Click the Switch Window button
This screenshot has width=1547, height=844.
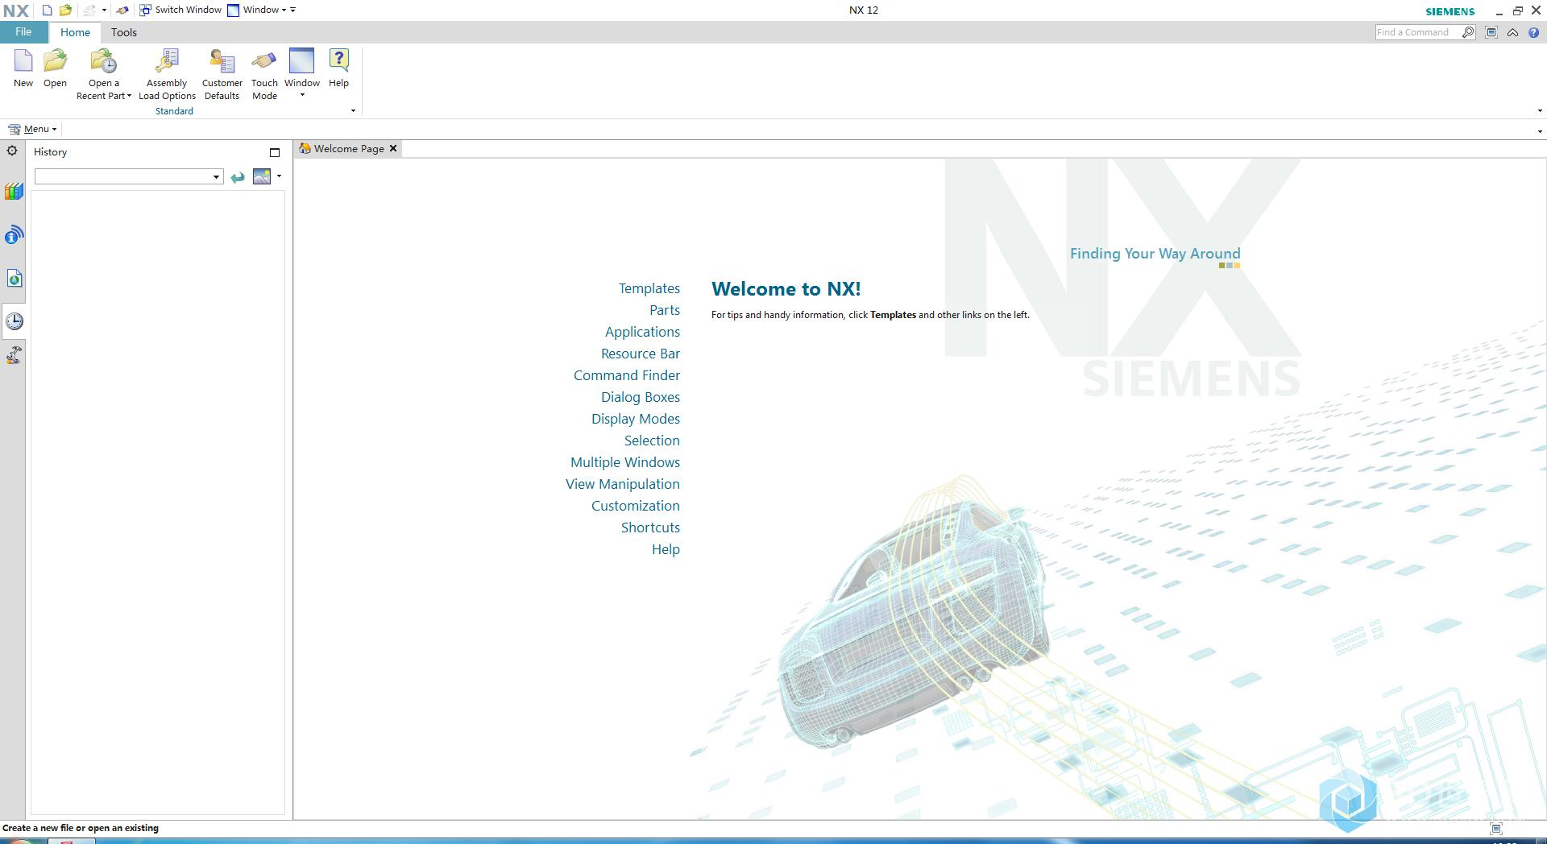(x=180, y=10)
